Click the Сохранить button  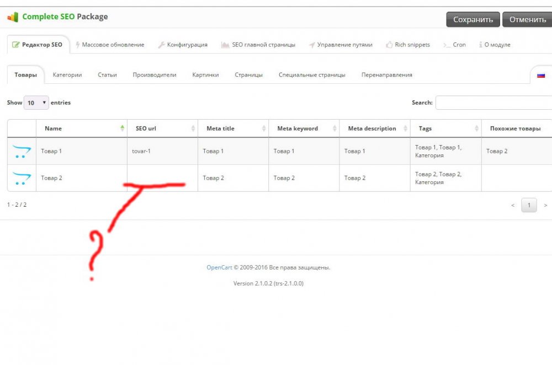473,19
